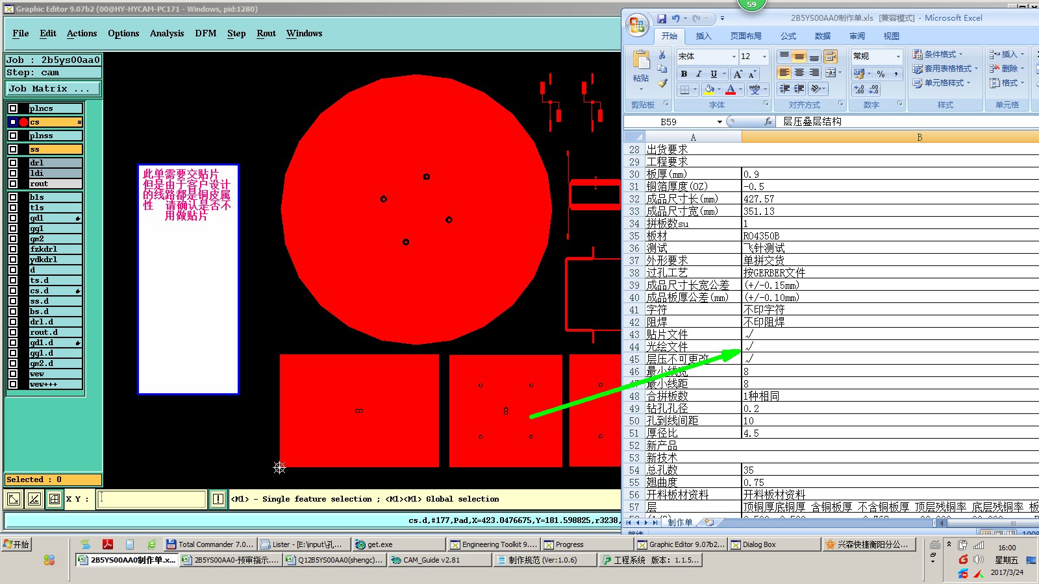Open fill color dropdown arrow
This screenshot has height=584, width=1039.
[719, 89]
